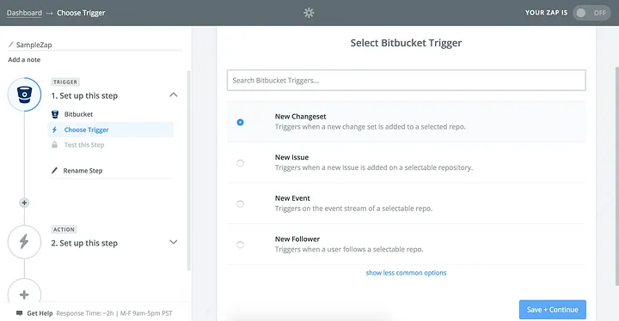Click the TRIGGER label badge
This screenshot has width=619, height=321.
click(65, 82)
